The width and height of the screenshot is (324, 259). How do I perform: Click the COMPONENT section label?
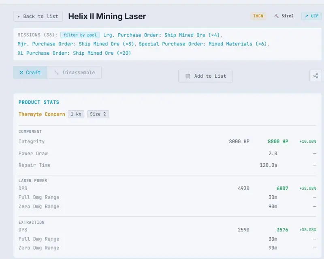point(30,132)
